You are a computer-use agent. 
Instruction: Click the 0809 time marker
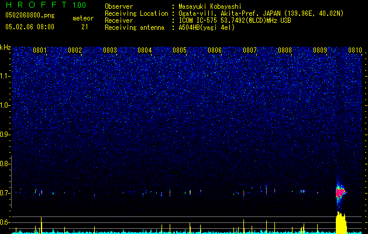(320, 50)
